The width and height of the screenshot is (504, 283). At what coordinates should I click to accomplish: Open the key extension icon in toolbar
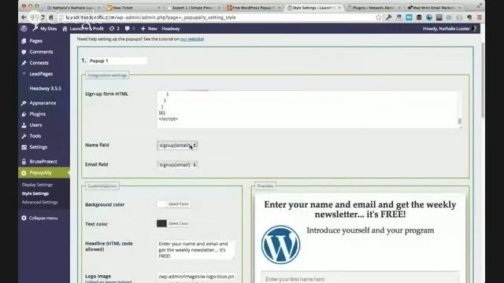point(388,17)
